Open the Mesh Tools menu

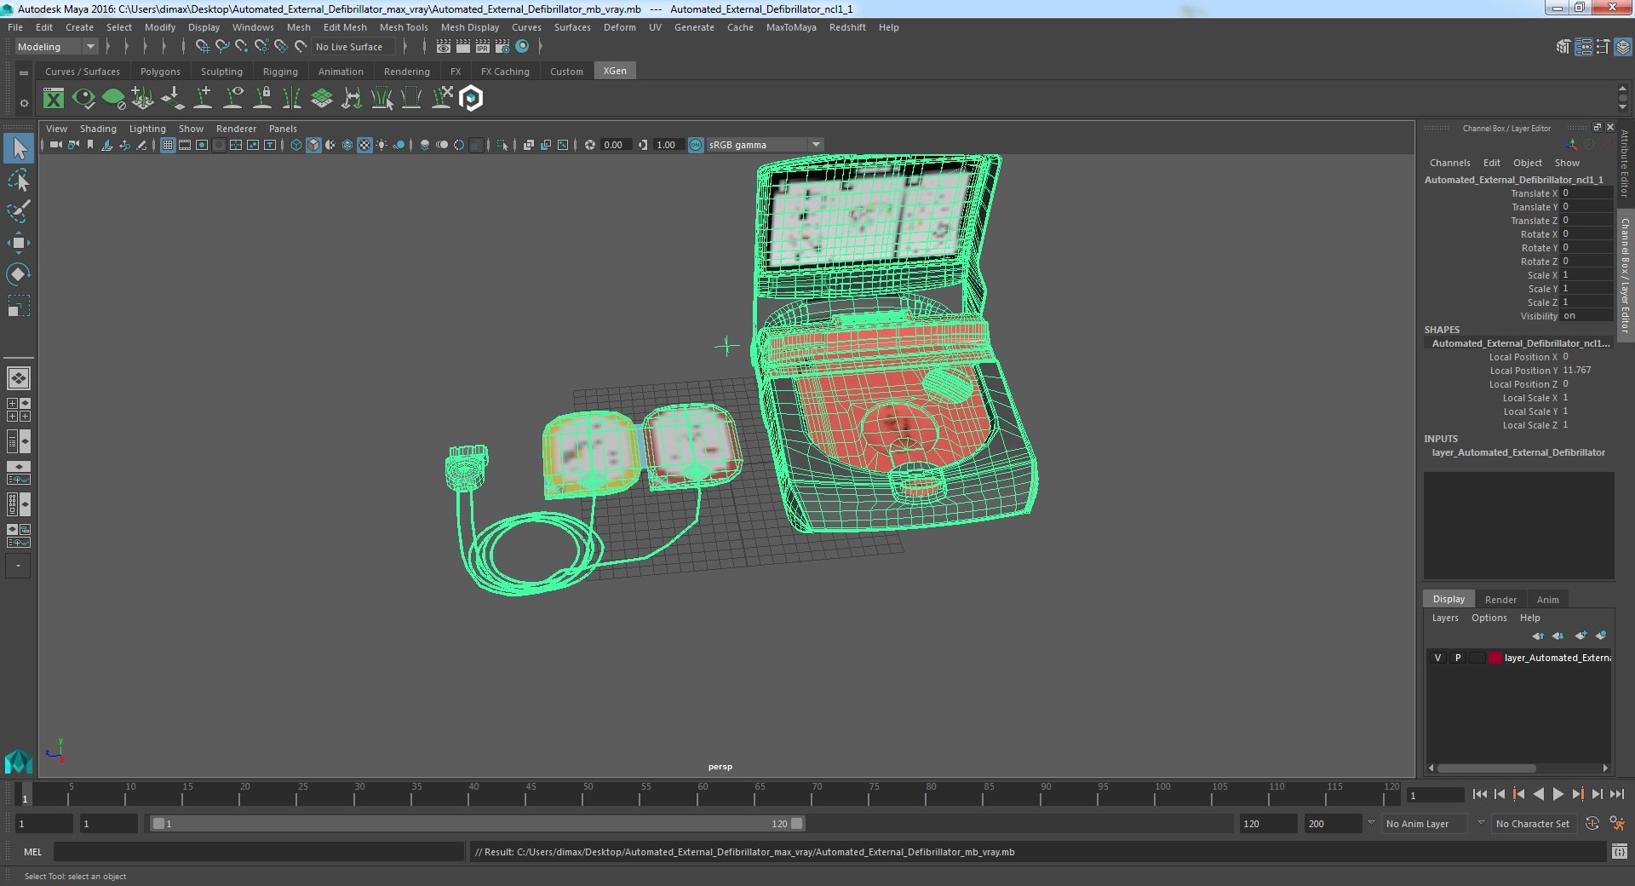pyautogui.click(x=404, y=27)
